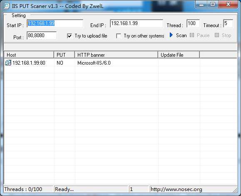Maximize the IIS PUT Scaner window

point(213,4)
